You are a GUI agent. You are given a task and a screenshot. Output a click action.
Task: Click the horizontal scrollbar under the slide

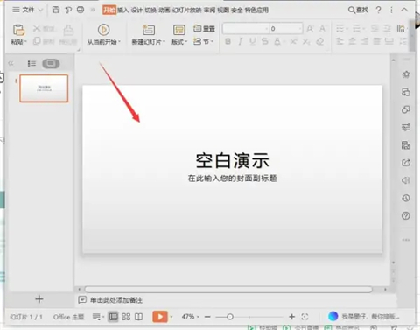tap(228, 290)
